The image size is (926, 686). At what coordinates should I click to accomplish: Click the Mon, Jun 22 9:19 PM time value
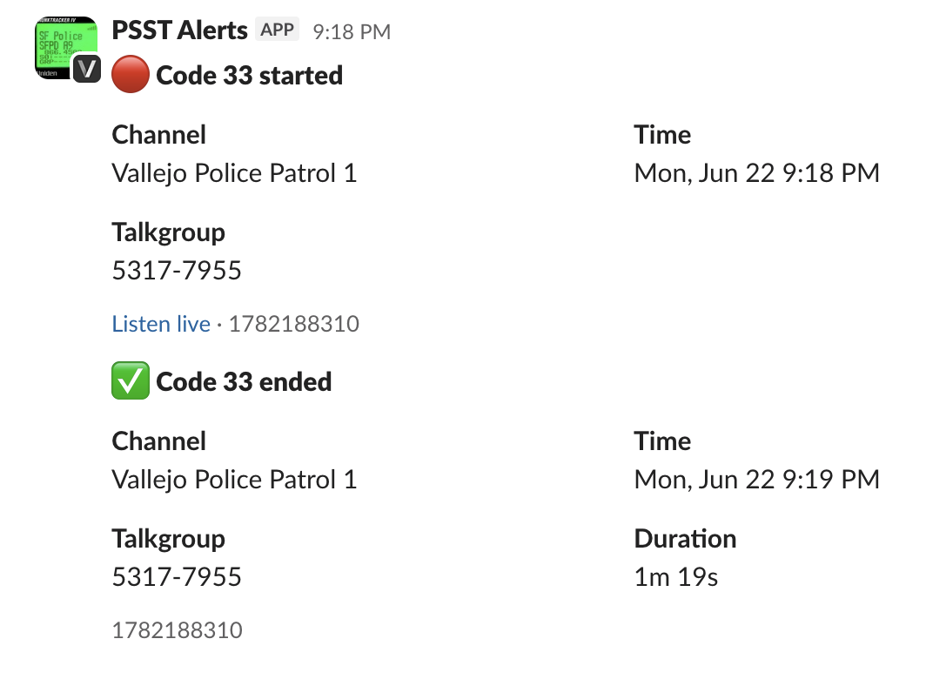pos(757,479)
